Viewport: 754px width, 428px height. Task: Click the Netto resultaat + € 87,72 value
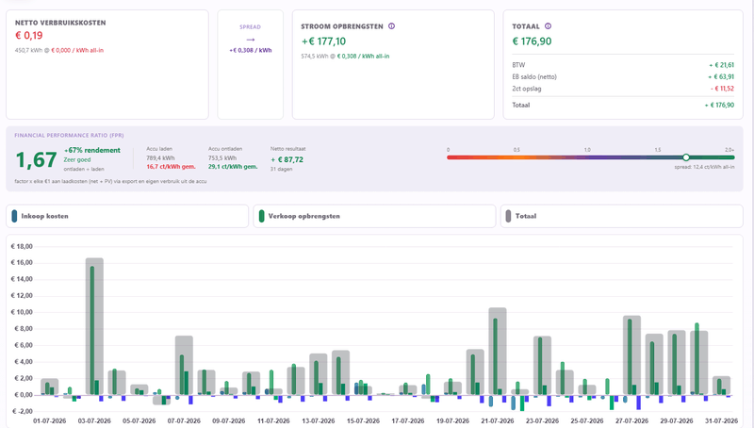coord(287,159)
